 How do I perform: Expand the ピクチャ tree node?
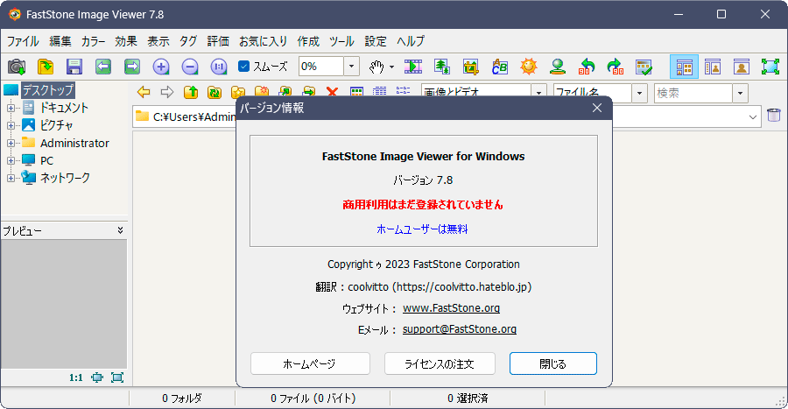(11, 125)
